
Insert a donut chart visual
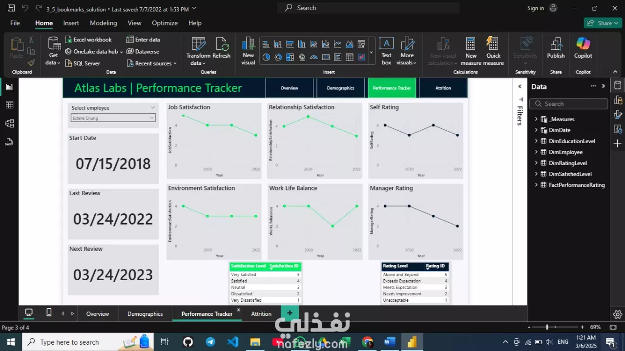(x=278, y=57)
